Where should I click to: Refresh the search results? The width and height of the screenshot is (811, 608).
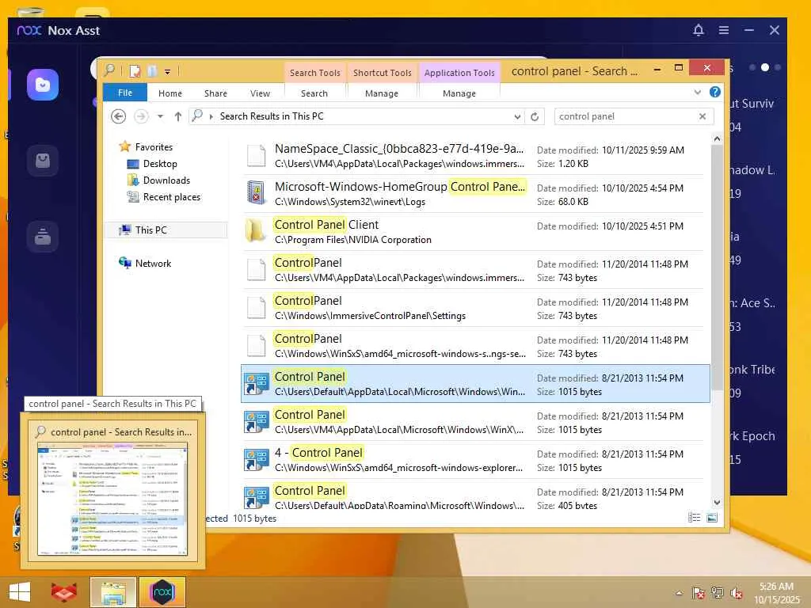coord(535,116)
